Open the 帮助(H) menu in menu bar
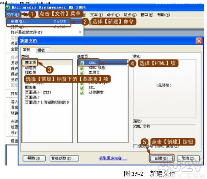 pos(163,15)
